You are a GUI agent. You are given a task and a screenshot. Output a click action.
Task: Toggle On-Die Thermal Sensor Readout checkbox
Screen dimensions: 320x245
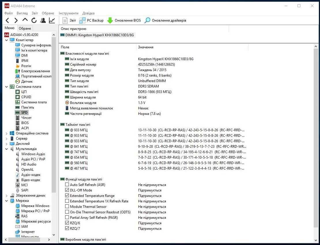[67, 212]
